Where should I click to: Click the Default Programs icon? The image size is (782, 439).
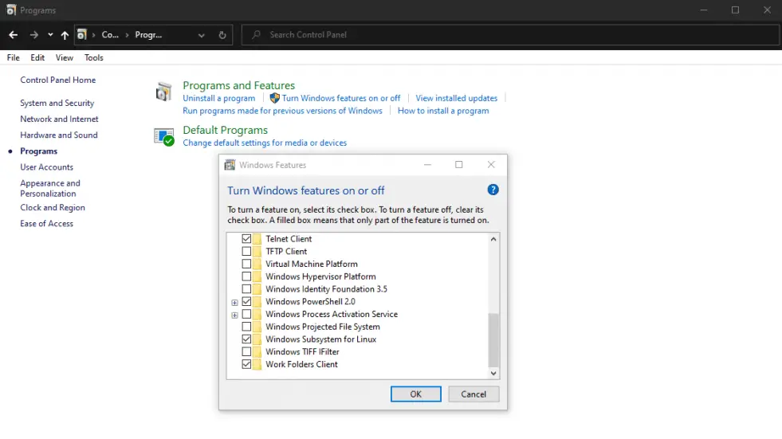pyautogui.click(x=163, y=136)
